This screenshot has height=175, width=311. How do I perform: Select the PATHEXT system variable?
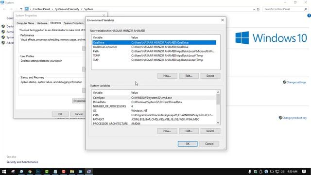coord(154,119)
